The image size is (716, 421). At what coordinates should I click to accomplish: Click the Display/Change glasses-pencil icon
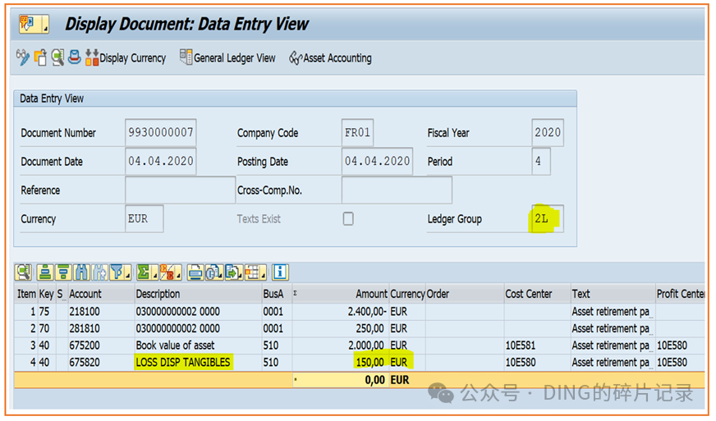point(23,57)
